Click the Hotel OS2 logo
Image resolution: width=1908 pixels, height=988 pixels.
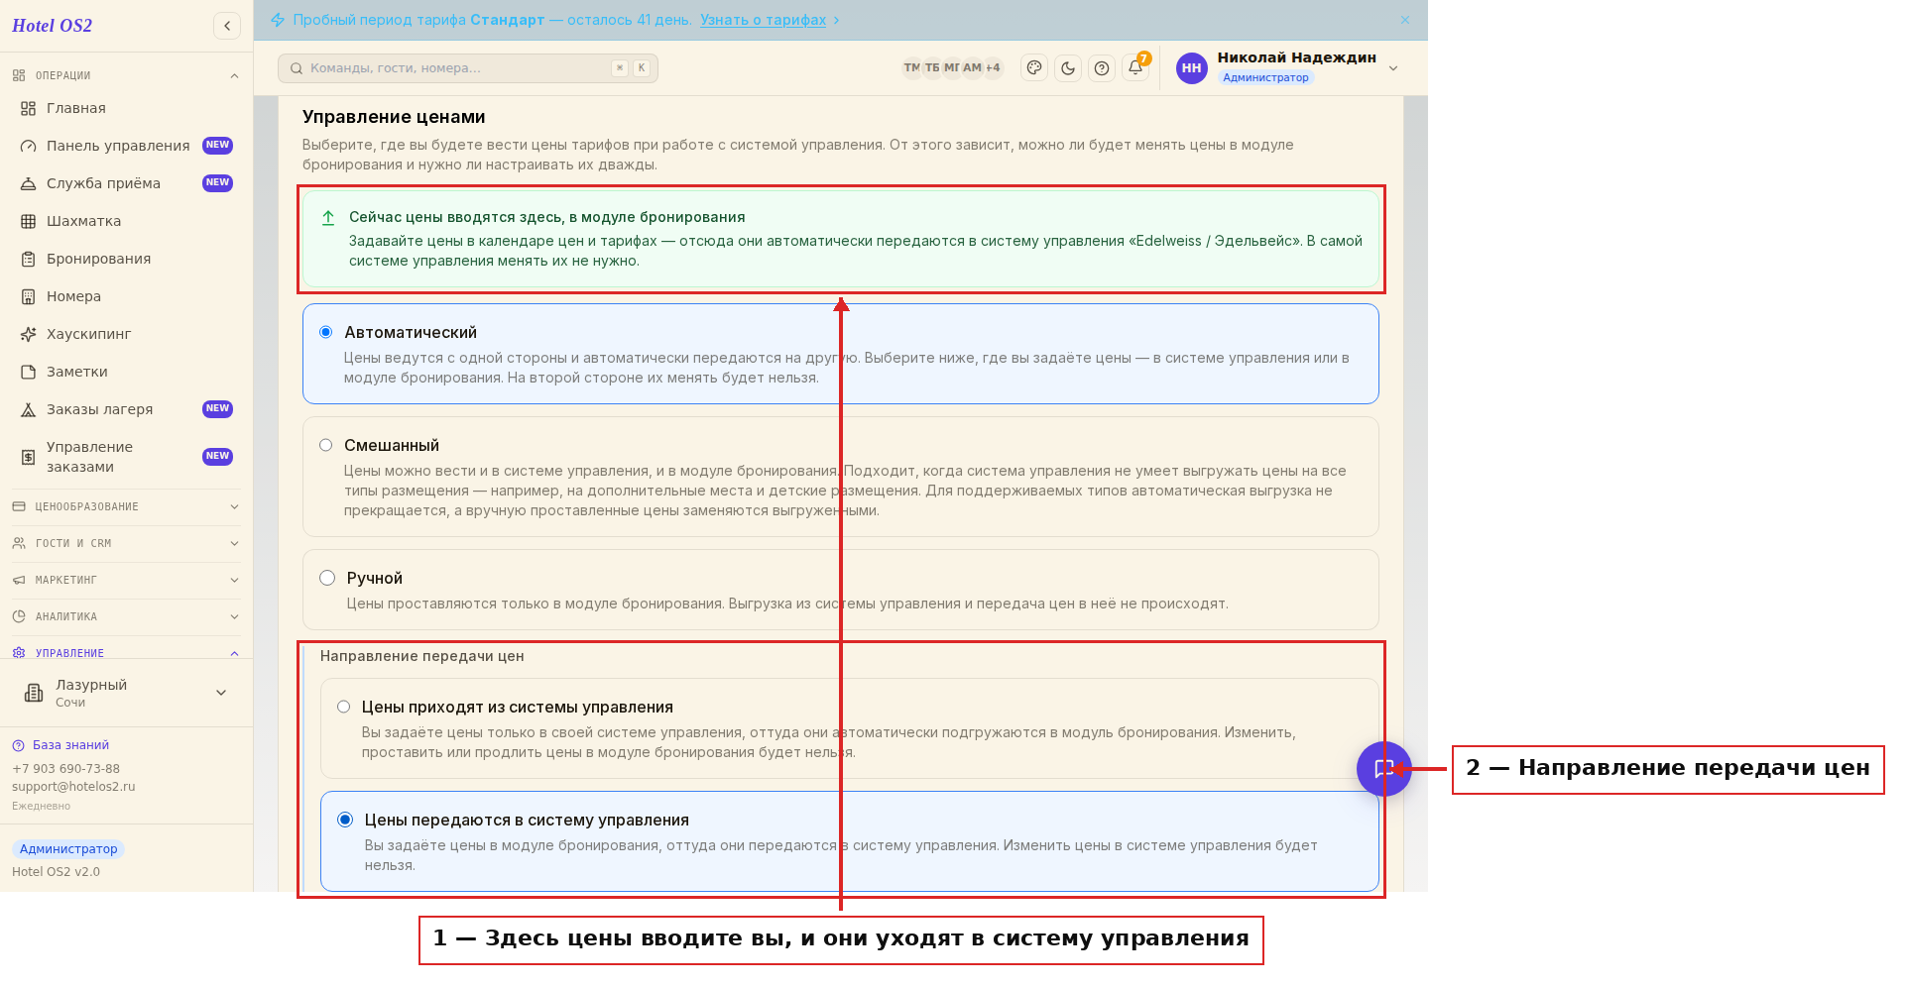pyautogui.click(x=52, y=26)
